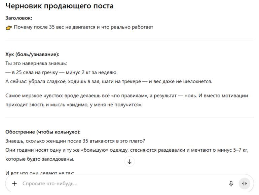Start dictation with the microphone icon
The image size is (259, 195).
tap(231, 184)
